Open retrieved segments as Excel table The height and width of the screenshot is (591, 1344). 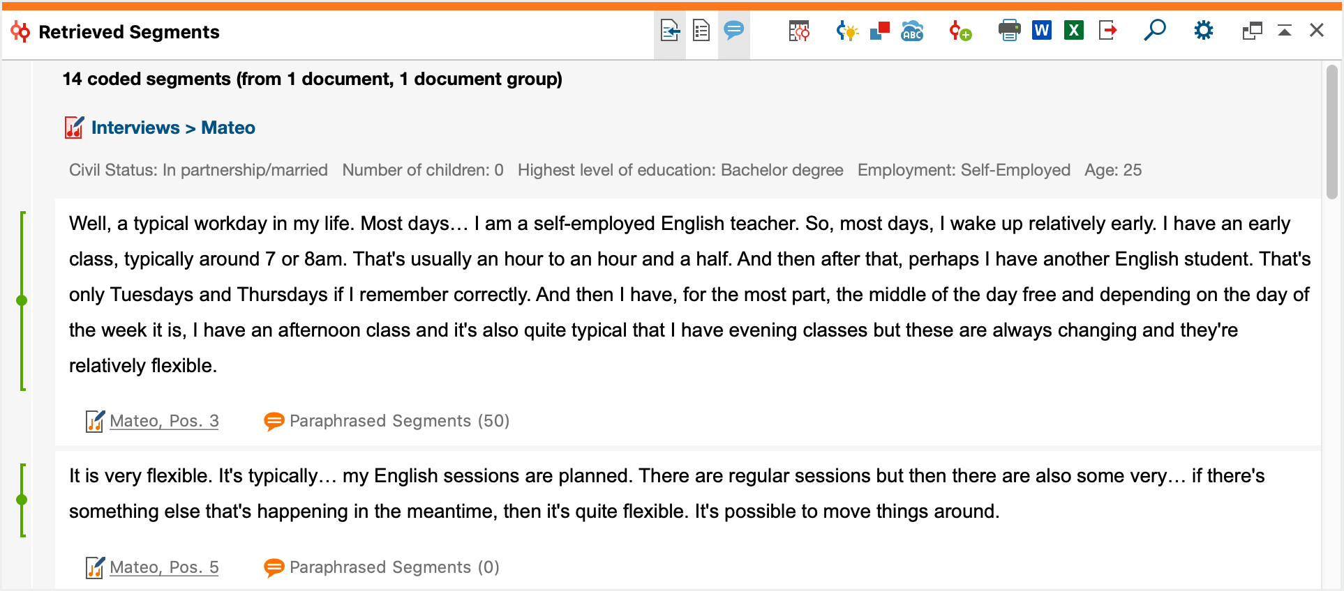click(x=1074, y=31)
